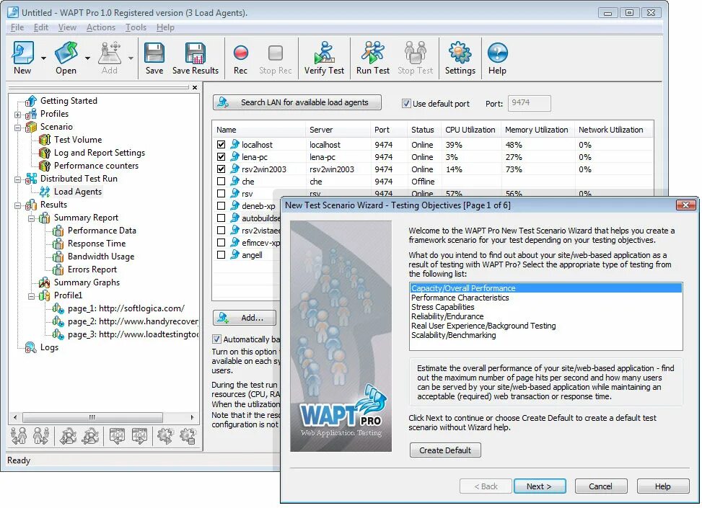The image size is (702, 508).
Task: Select Stress Capabilities in the list
Action: click(x=443, y=307)
